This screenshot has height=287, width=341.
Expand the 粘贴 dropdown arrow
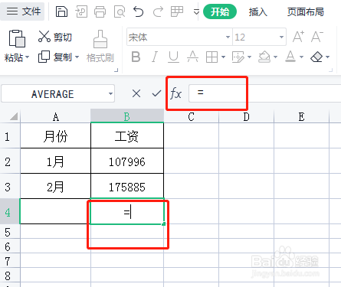27,57
